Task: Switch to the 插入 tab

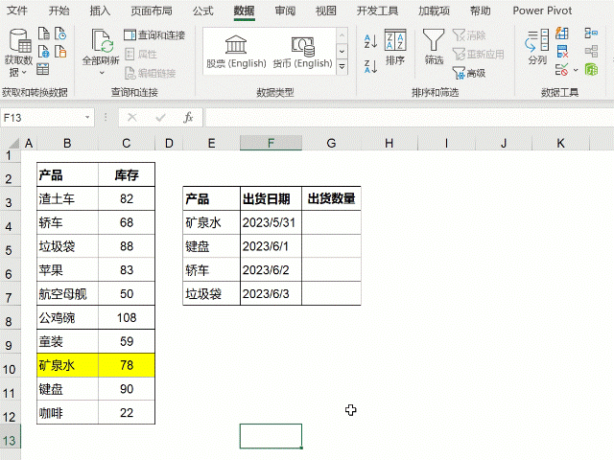Action: 100,11
